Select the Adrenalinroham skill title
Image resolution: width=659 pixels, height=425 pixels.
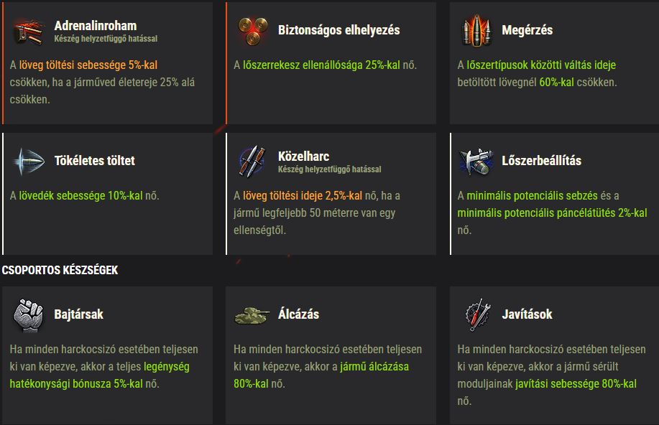(x=96, y=26)
